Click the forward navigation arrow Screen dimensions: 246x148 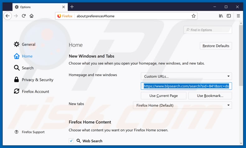point(16,16)
